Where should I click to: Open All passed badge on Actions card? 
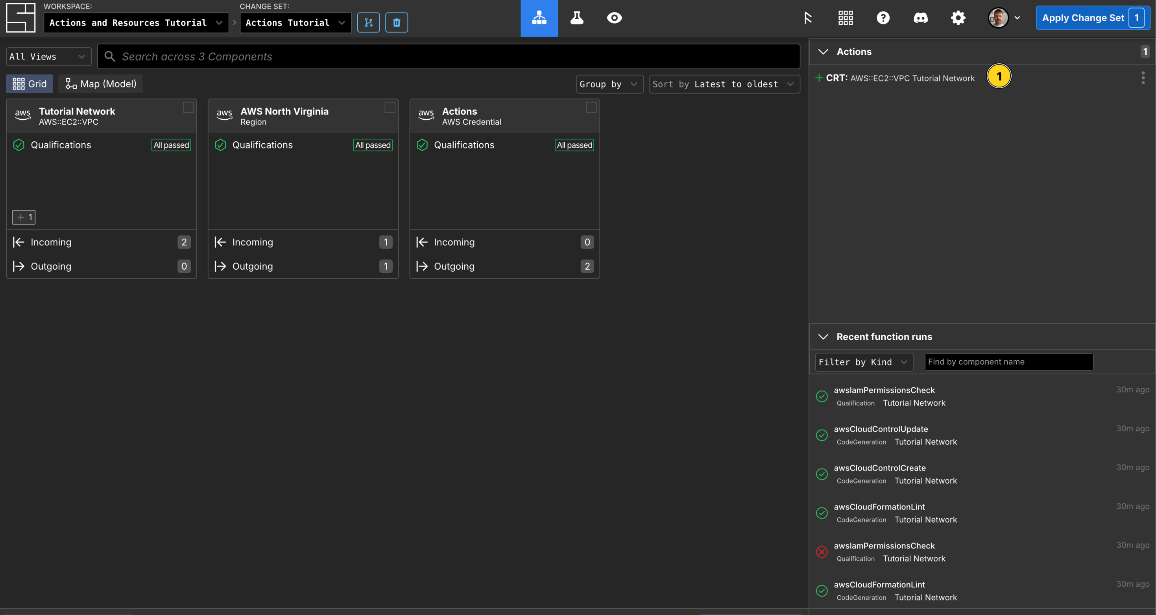pos(574,145)
